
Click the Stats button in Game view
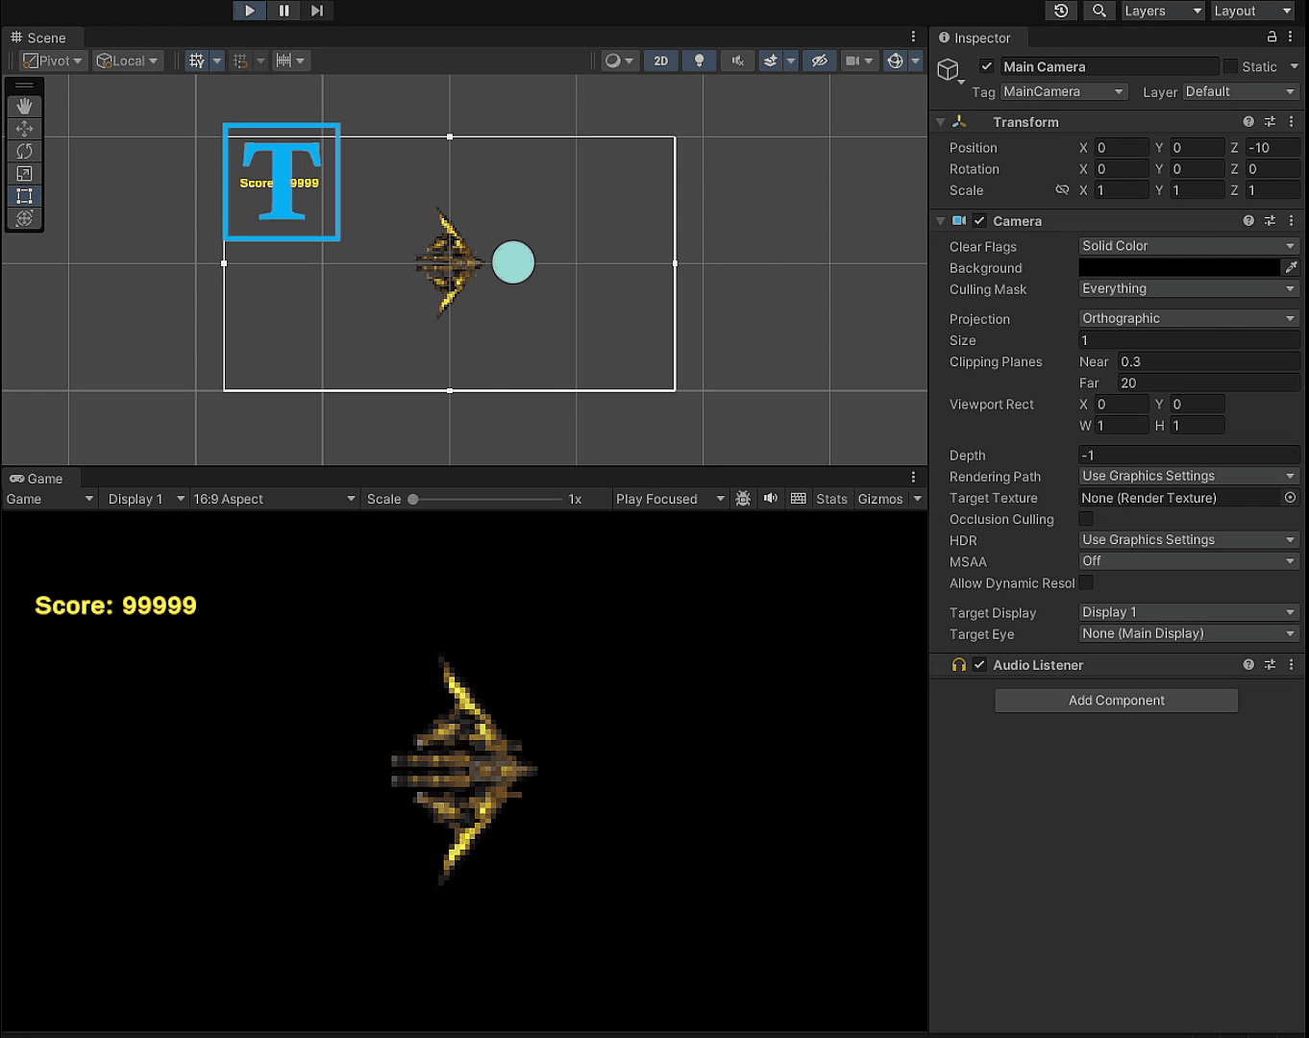tap(831, 499)
